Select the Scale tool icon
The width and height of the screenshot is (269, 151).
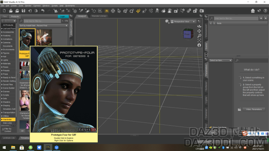click(x=145, y=11)
